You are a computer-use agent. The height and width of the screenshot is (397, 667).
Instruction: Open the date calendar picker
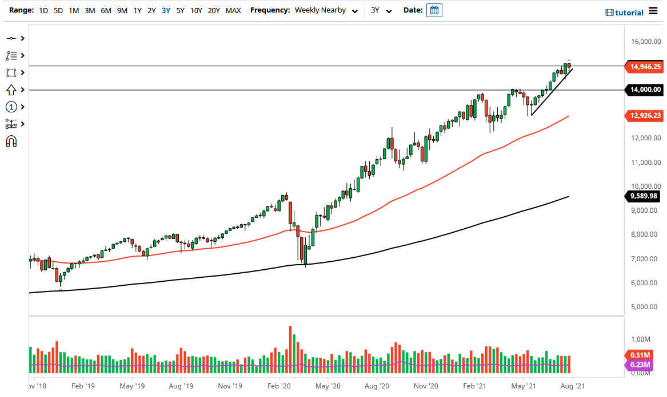(x=434, y=10)
